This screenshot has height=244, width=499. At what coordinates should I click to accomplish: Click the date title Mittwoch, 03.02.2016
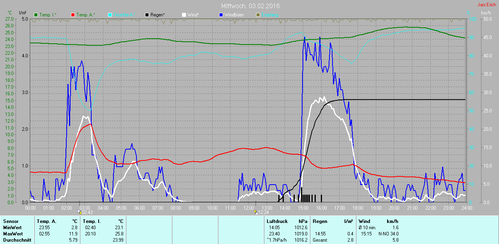point(250,6)
